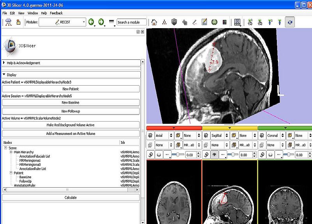Toggle slice linking in the Coronal viewer
The height and width of the screenshot is (224, 312).
point(262,154)
